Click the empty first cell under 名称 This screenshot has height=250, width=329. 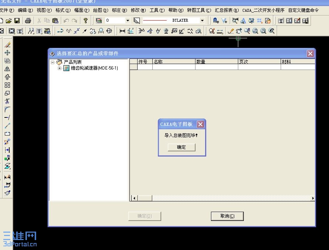tap(174, 67)
